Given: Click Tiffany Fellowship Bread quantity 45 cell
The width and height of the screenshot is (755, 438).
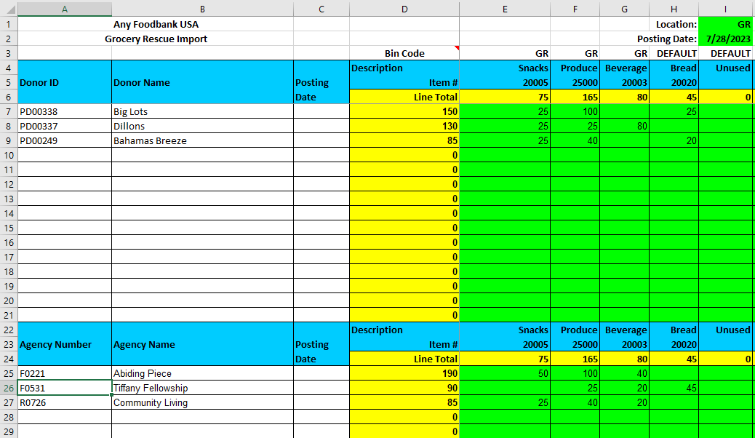Looking at the screenshot, I should (674, 388).
